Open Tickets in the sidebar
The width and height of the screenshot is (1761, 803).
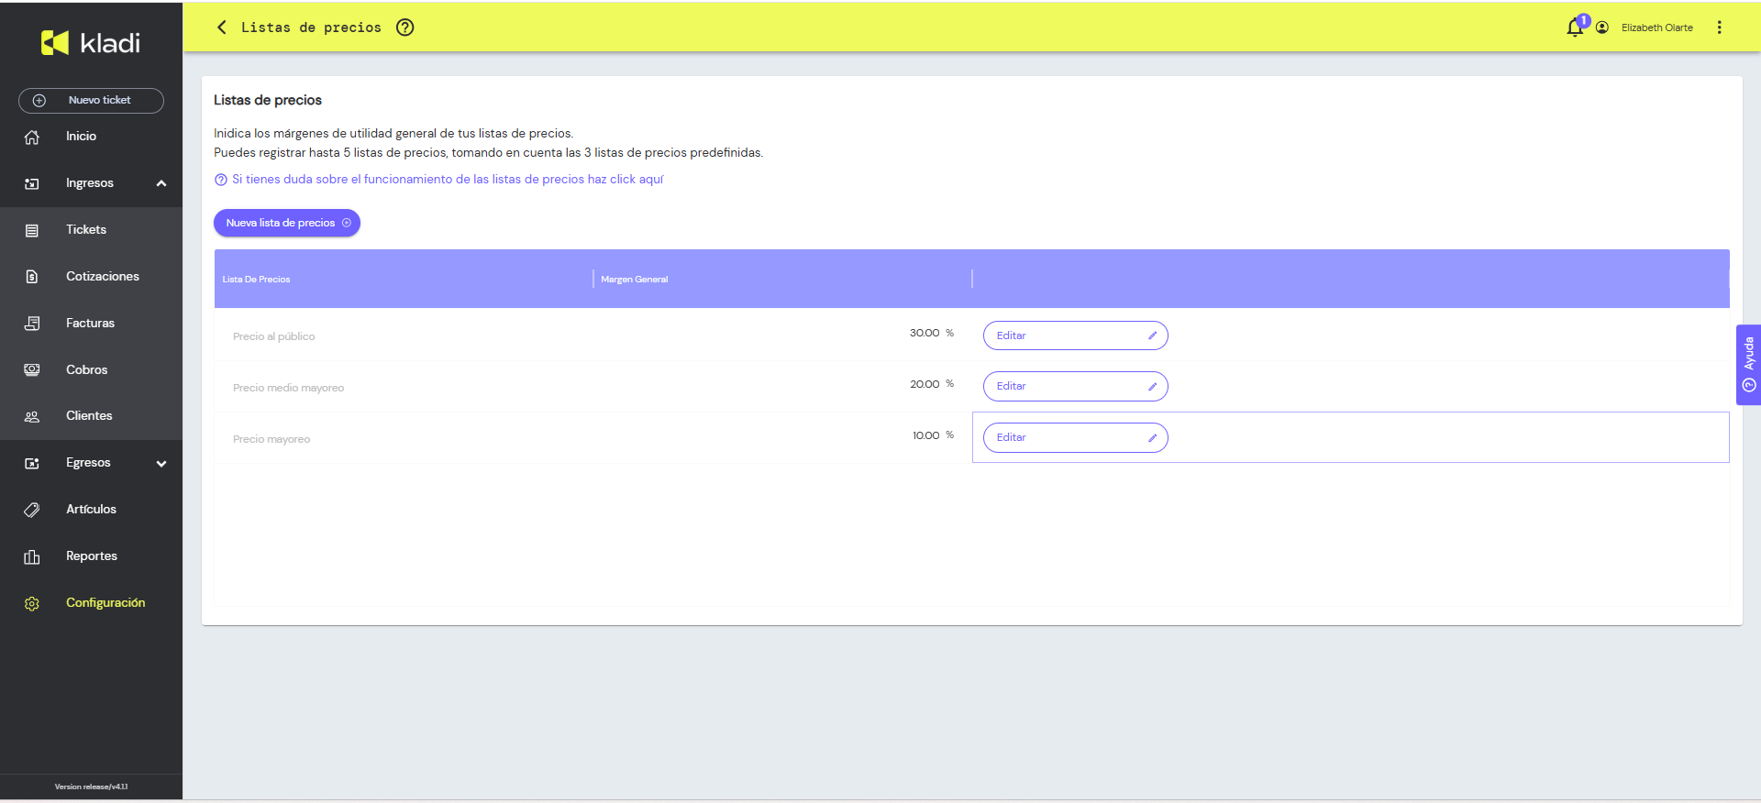pos(86,230)
